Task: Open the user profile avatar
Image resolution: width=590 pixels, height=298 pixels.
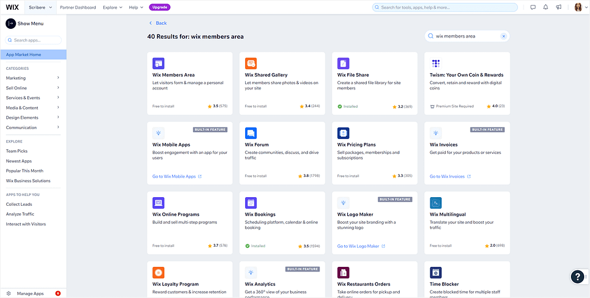Action: [578, 7]
